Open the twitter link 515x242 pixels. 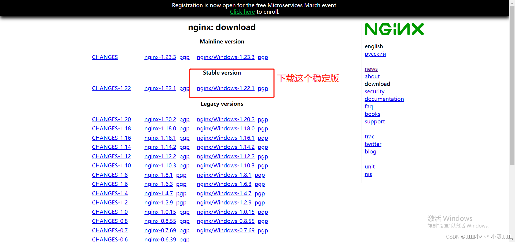pos(373,144)
